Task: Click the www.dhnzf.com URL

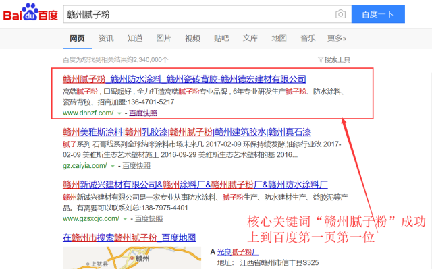Action: (88, 113)
